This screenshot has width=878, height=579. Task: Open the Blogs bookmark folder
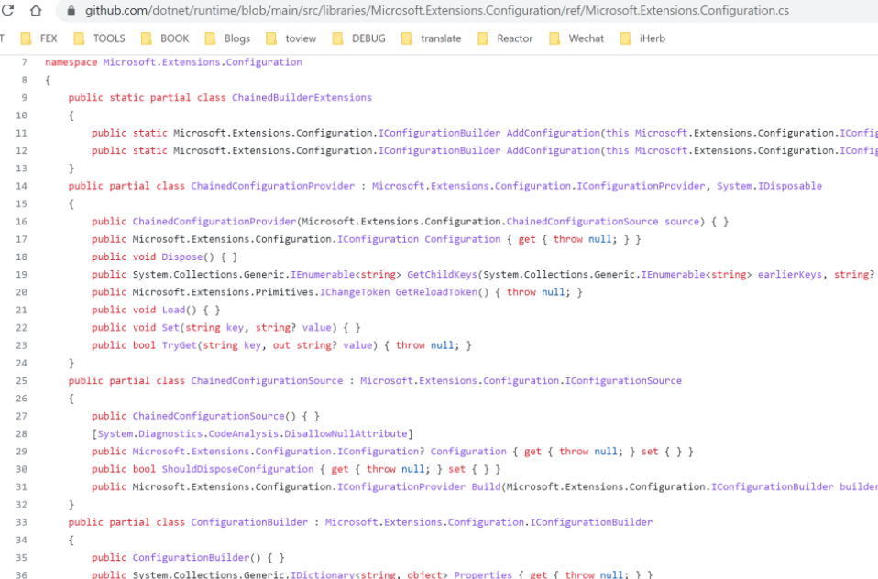coord(227,38)
